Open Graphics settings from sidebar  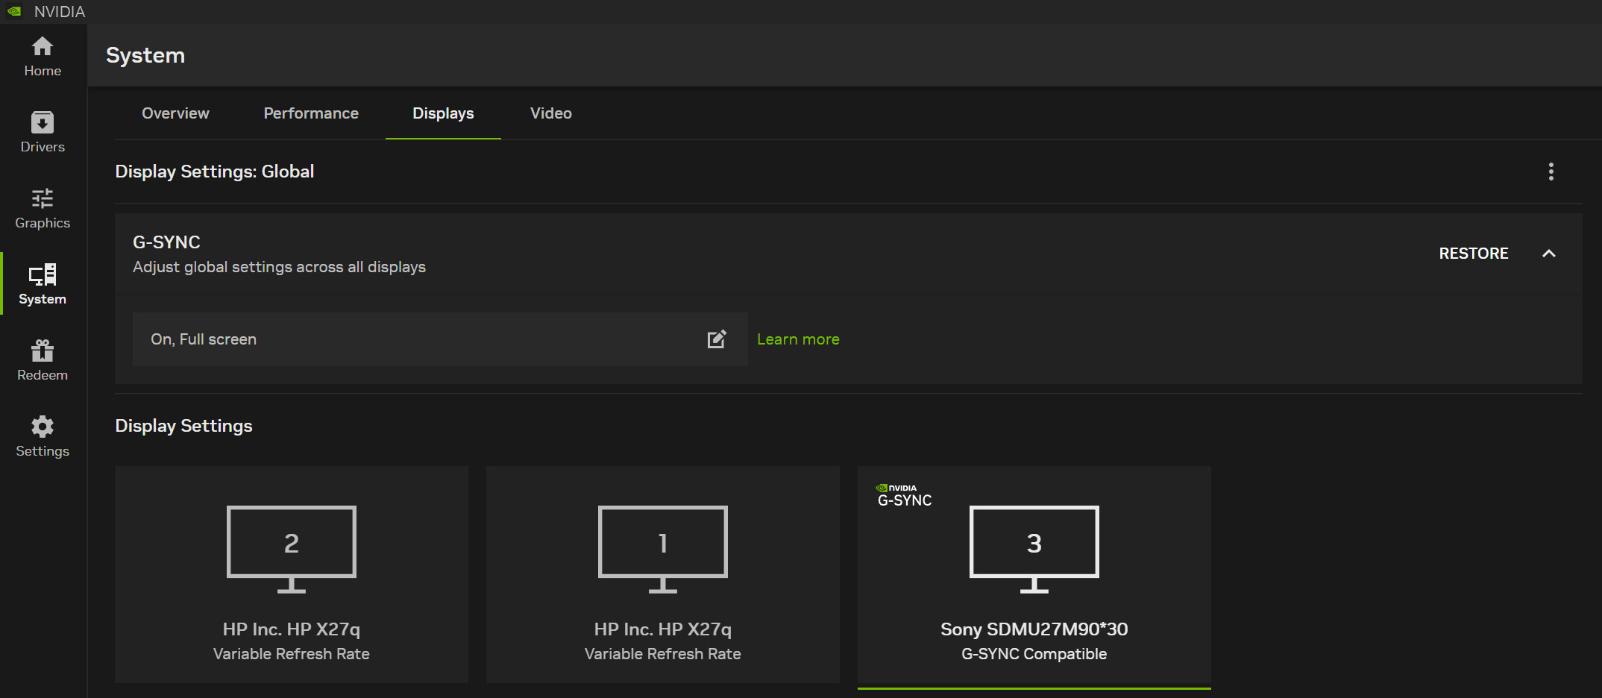tap(43, 208)
